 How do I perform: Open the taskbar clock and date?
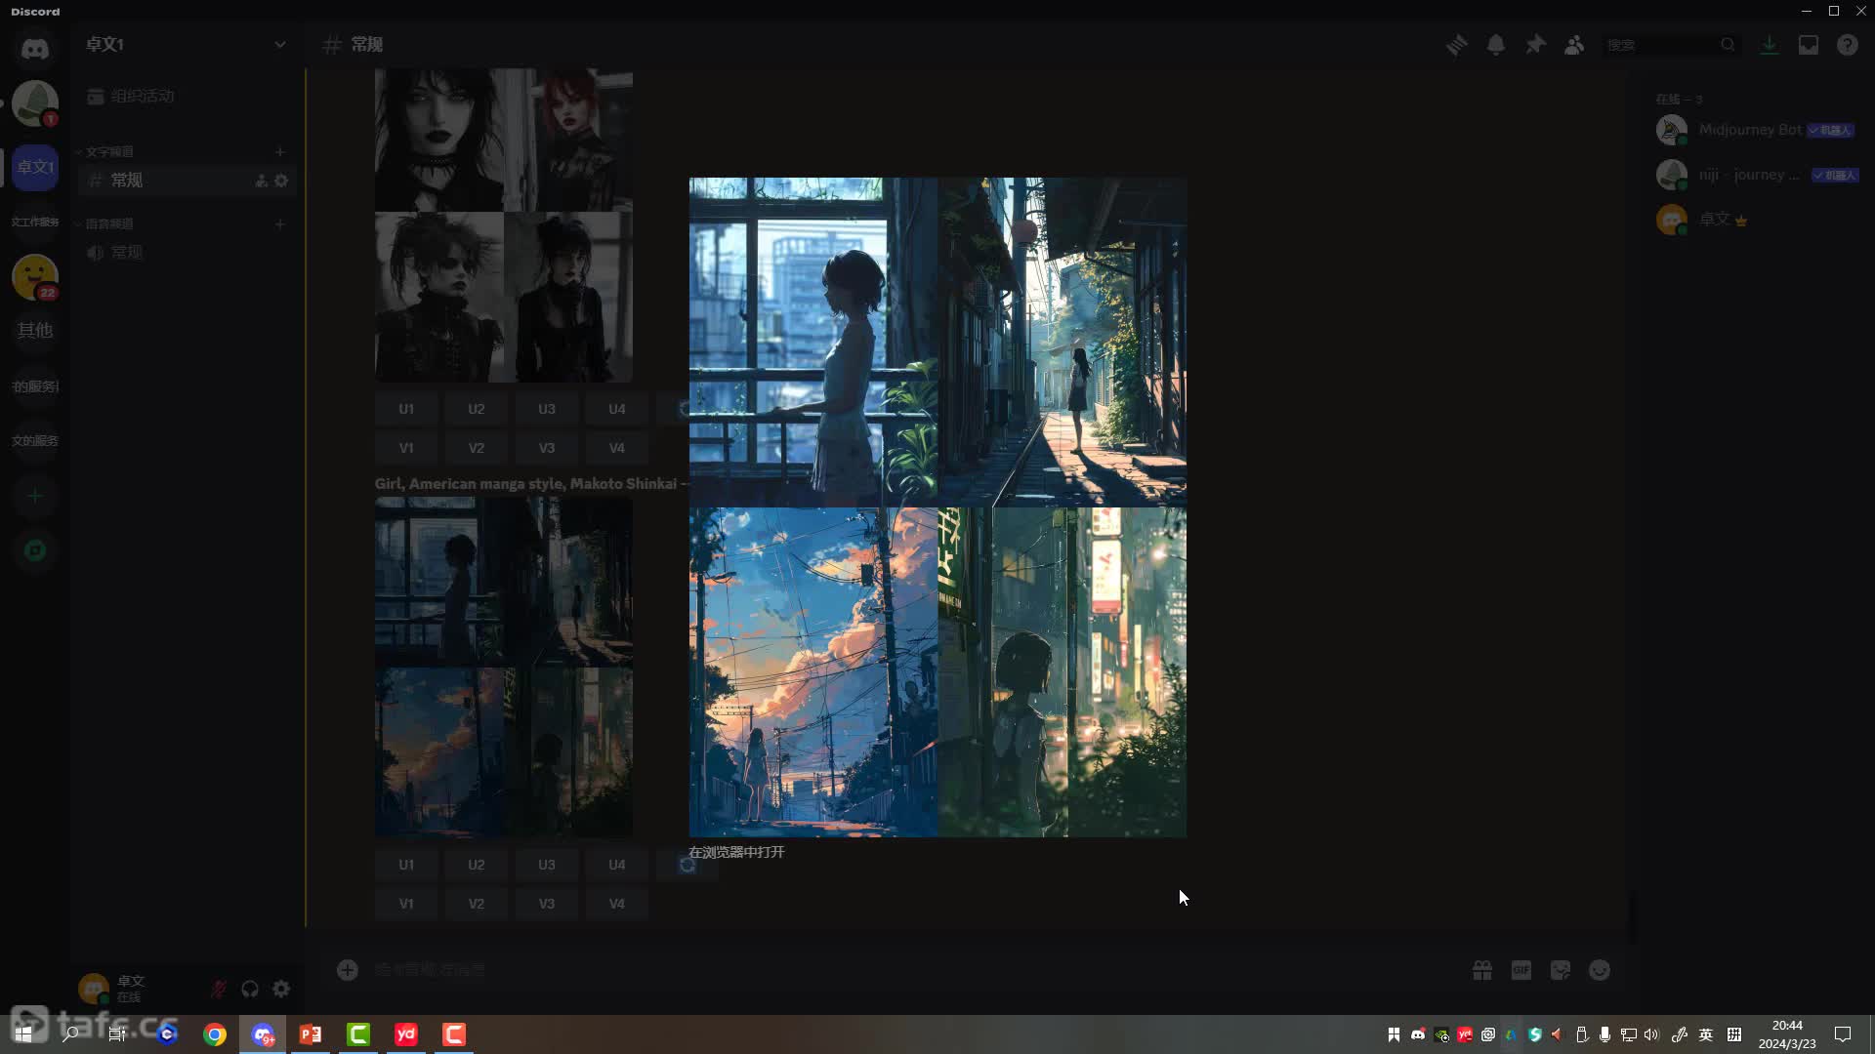tap(1787, 1034)
